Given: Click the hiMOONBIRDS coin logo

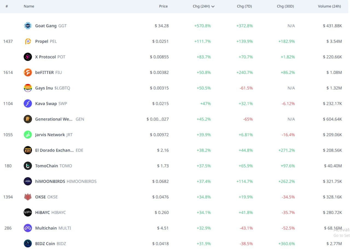Looking at the screenshot, I should pos(28,181).
